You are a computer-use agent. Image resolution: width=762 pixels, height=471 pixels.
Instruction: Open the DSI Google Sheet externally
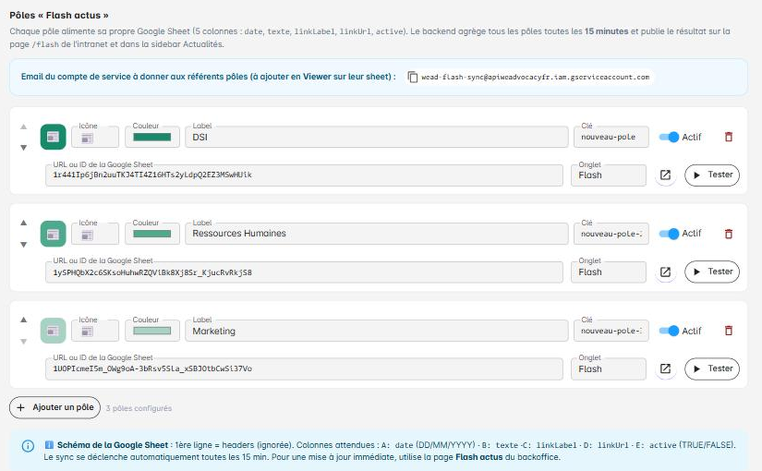[665, 175]
